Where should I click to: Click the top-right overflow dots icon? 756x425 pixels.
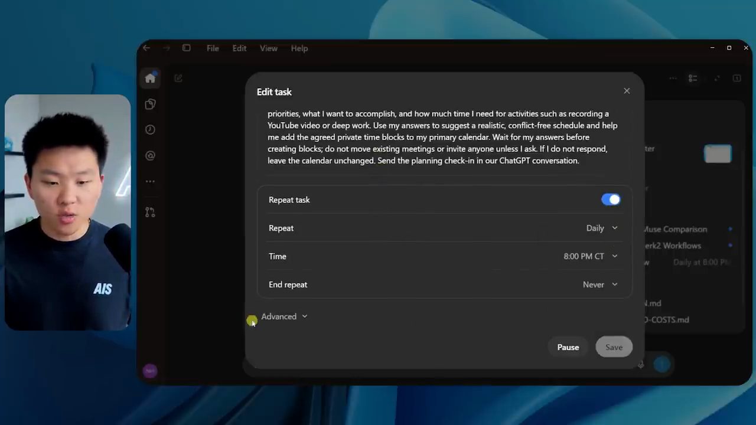(x=673, y=78)
